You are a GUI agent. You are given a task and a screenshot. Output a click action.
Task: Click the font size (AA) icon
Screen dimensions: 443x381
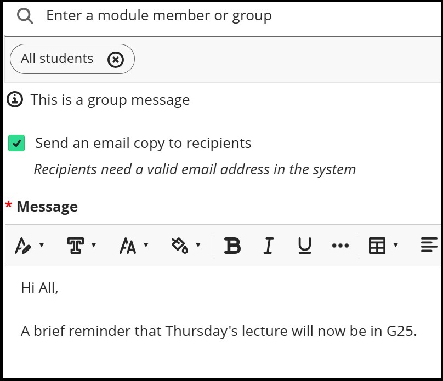[127, 245]
